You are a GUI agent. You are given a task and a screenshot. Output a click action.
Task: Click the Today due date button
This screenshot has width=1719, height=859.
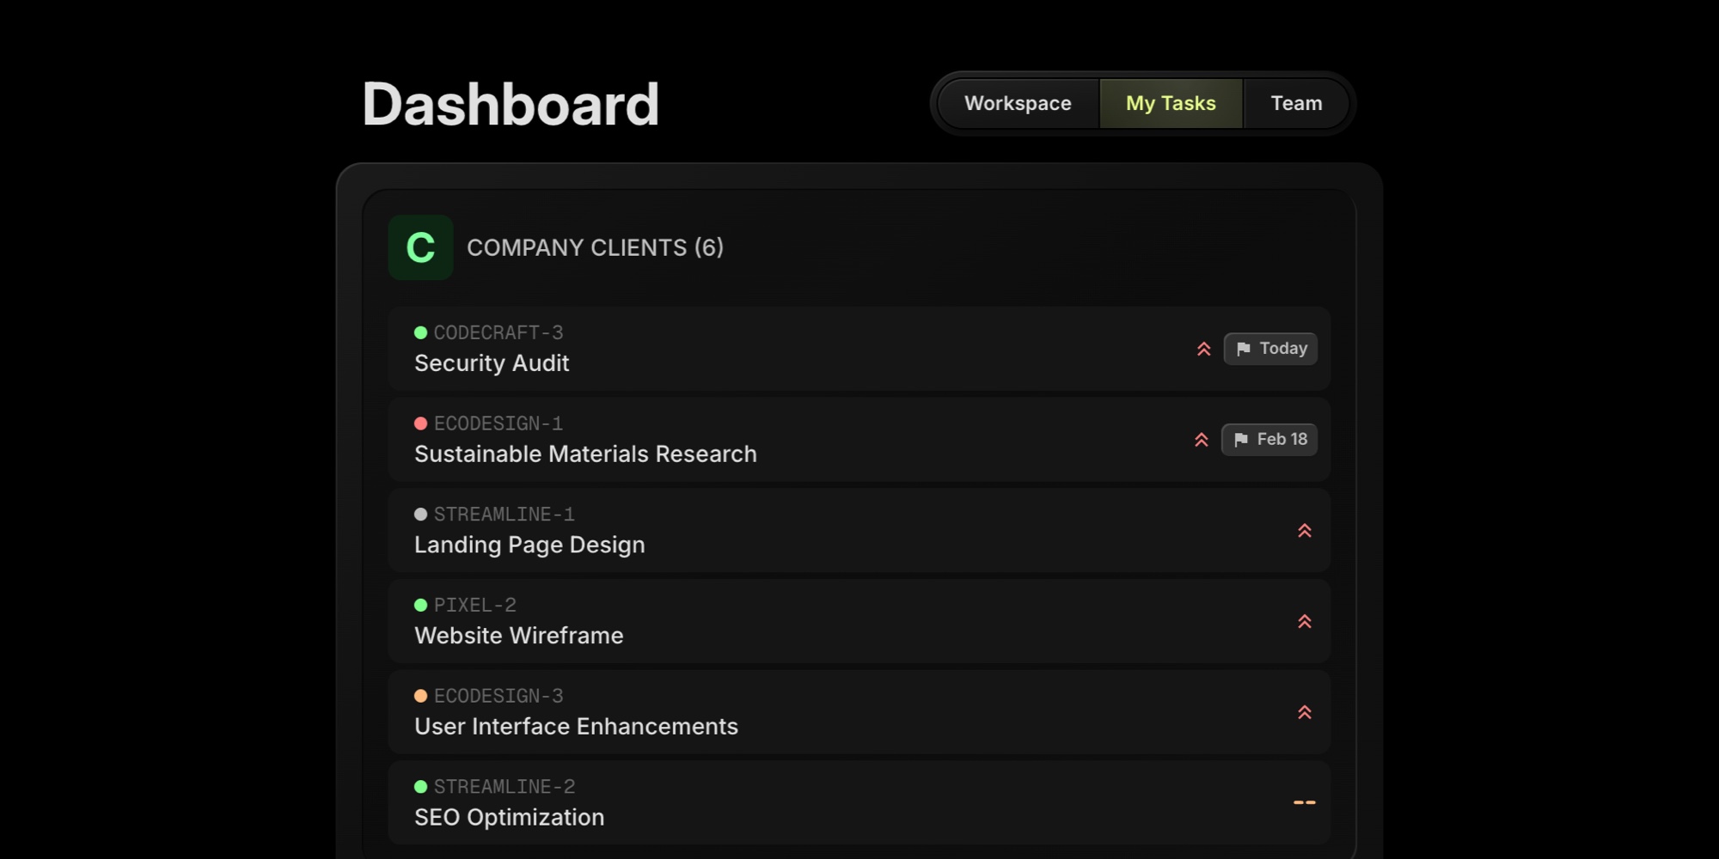(1270, 349)
